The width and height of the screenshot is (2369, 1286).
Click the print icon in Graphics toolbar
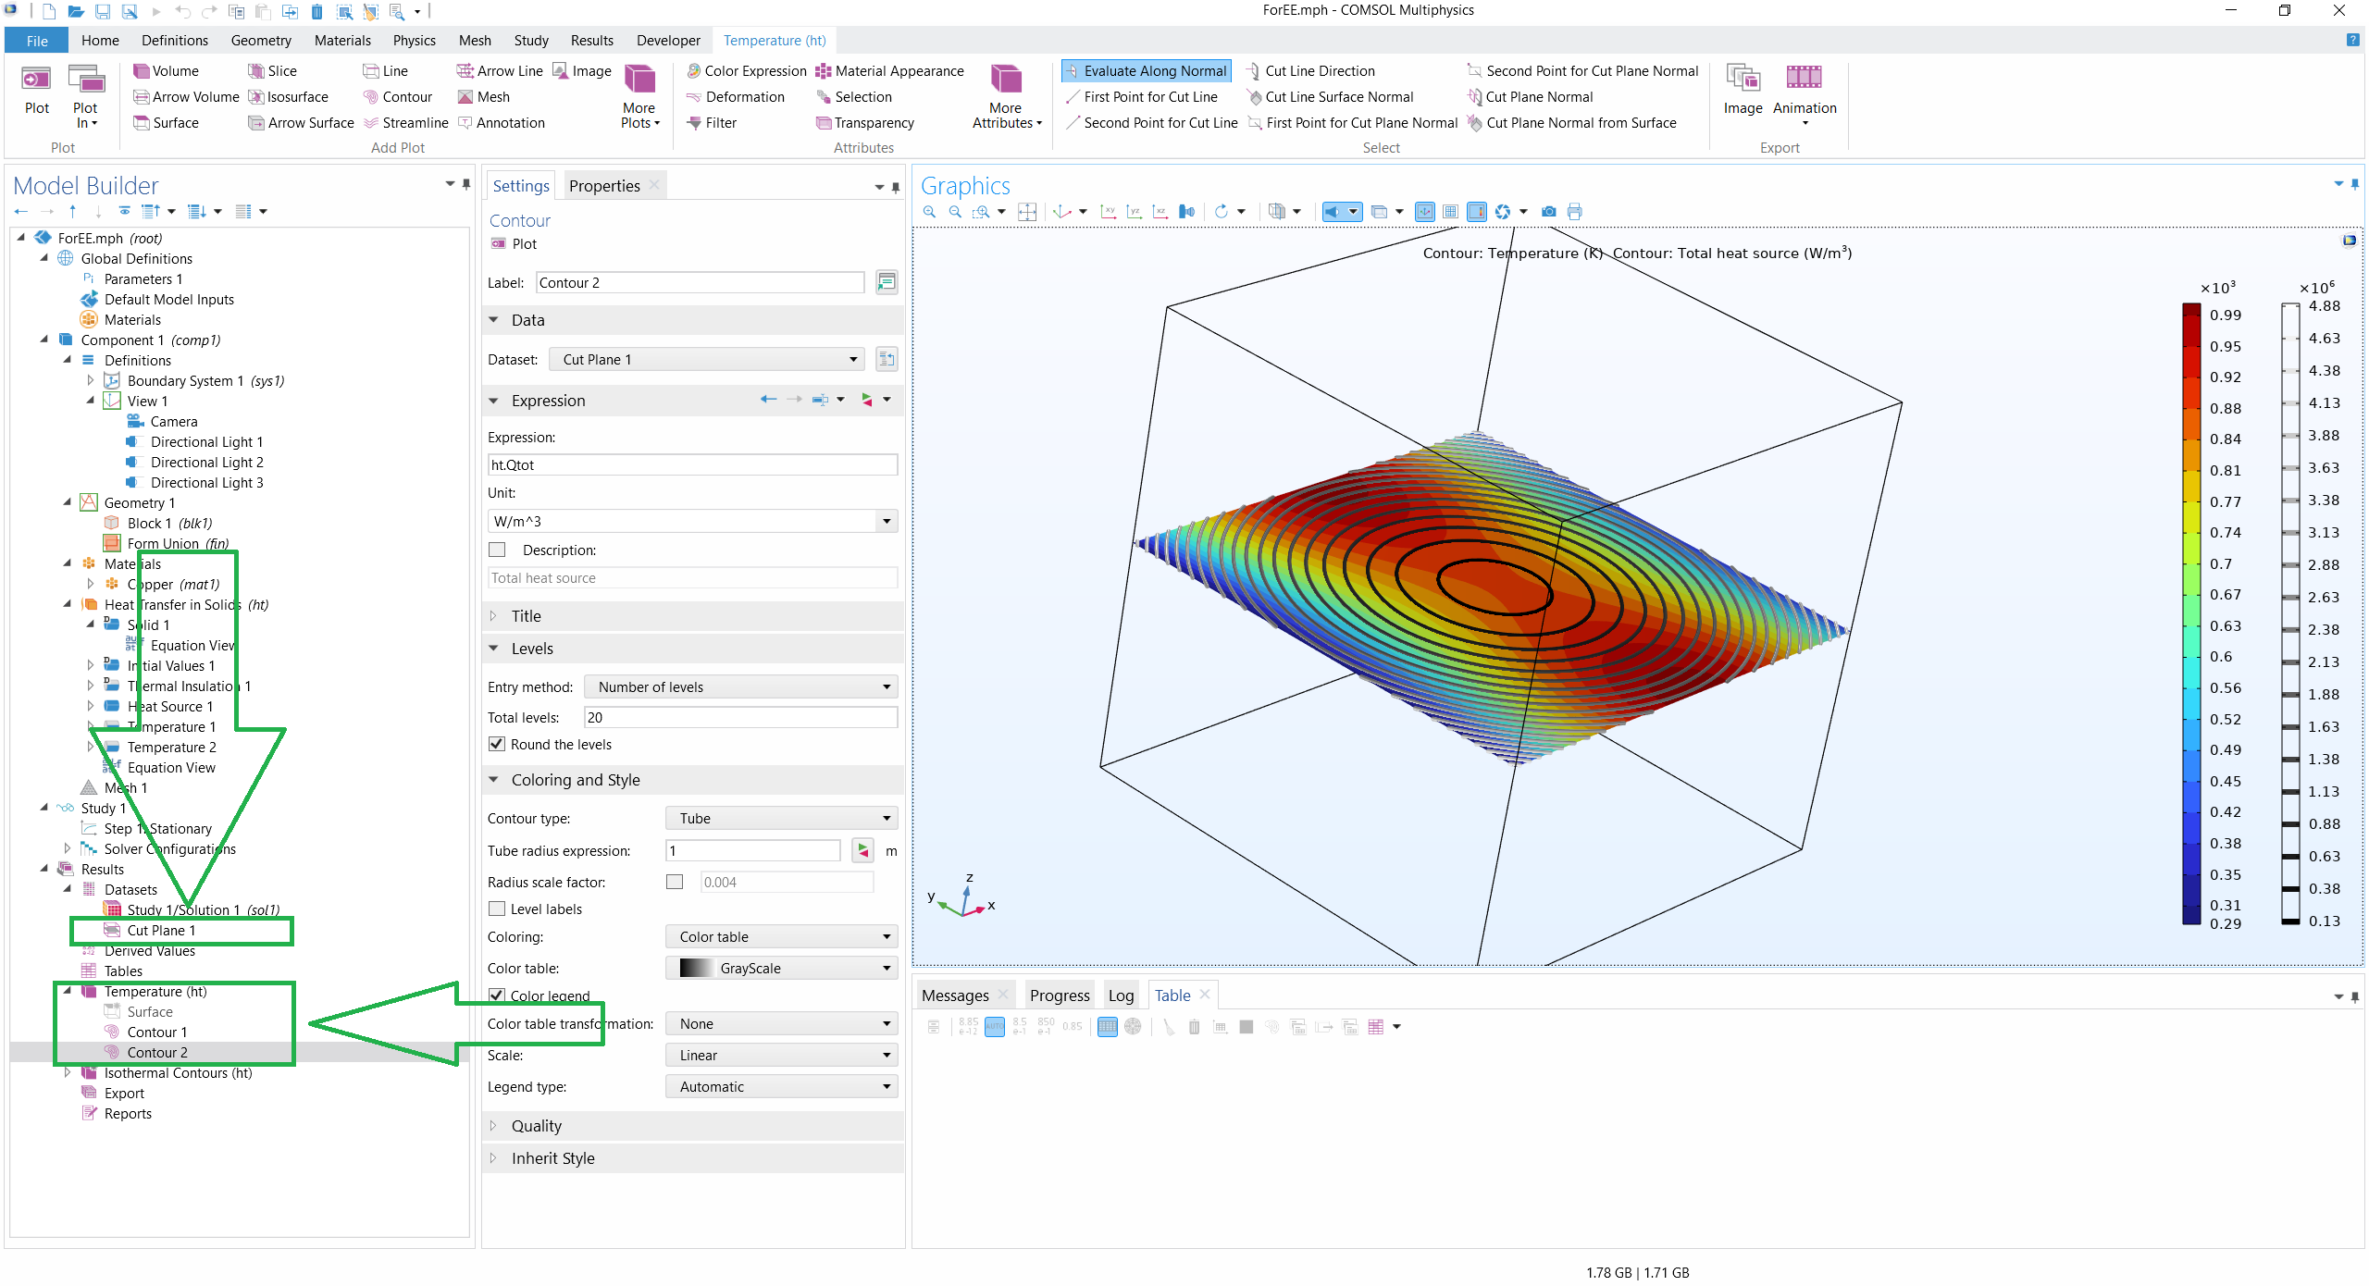pyautogui.click(x=1575, y=212)
